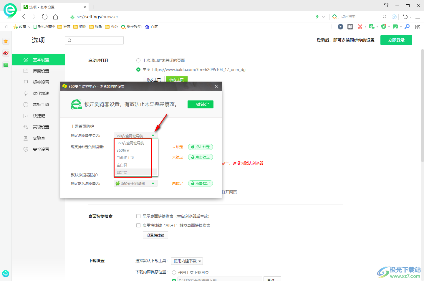Screen dimensions: 424x281
Task: Click the search magnifier in search box
Action: (385, 17)
